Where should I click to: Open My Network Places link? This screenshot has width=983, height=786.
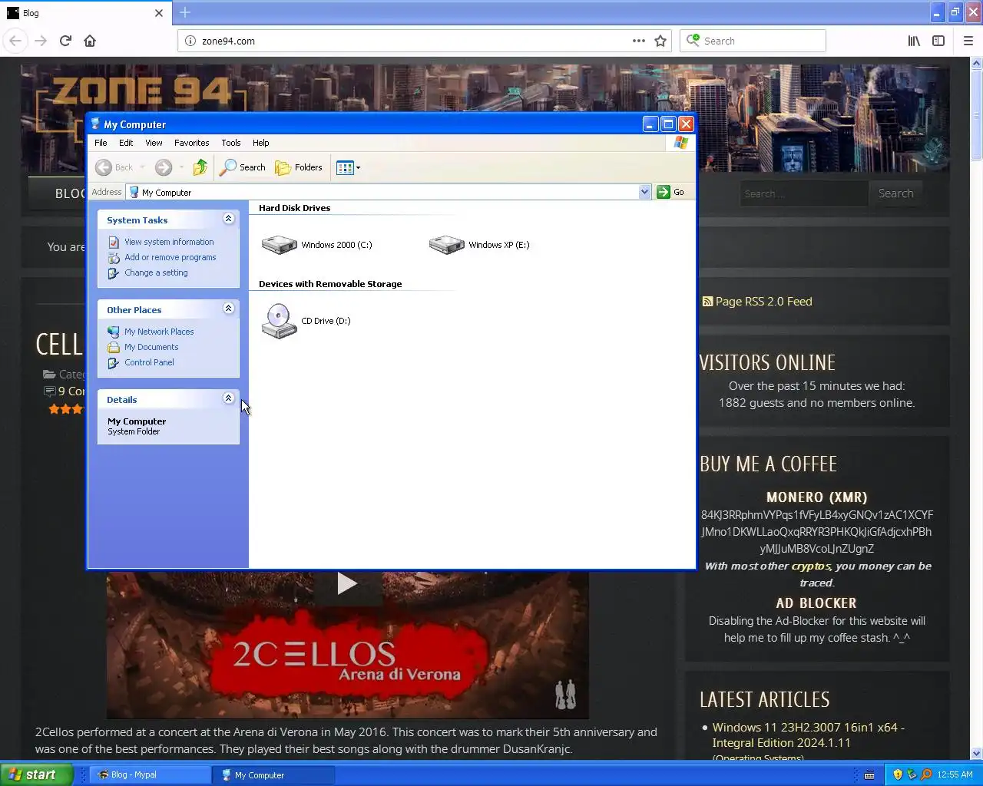[x=159, y=332]
